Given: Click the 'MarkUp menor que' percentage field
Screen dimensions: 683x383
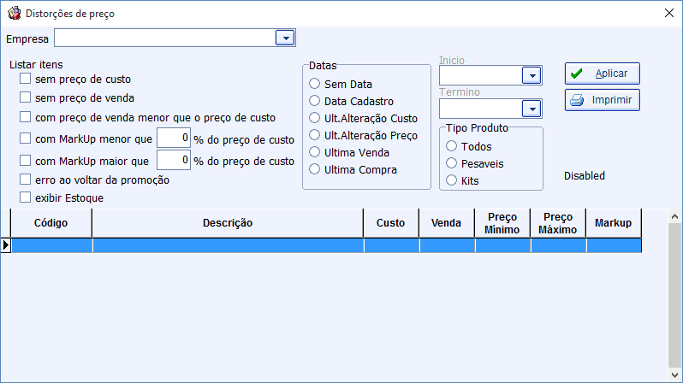Looking at the screenshot, I should (174, 138).
